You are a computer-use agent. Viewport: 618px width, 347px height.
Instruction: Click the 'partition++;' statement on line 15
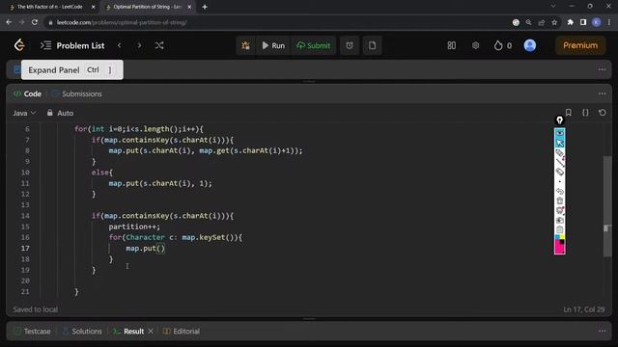[x=134, y=227]
